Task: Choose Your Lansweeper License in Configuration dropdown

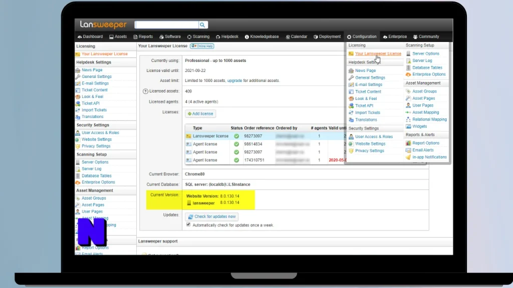Action: point(378,53)
